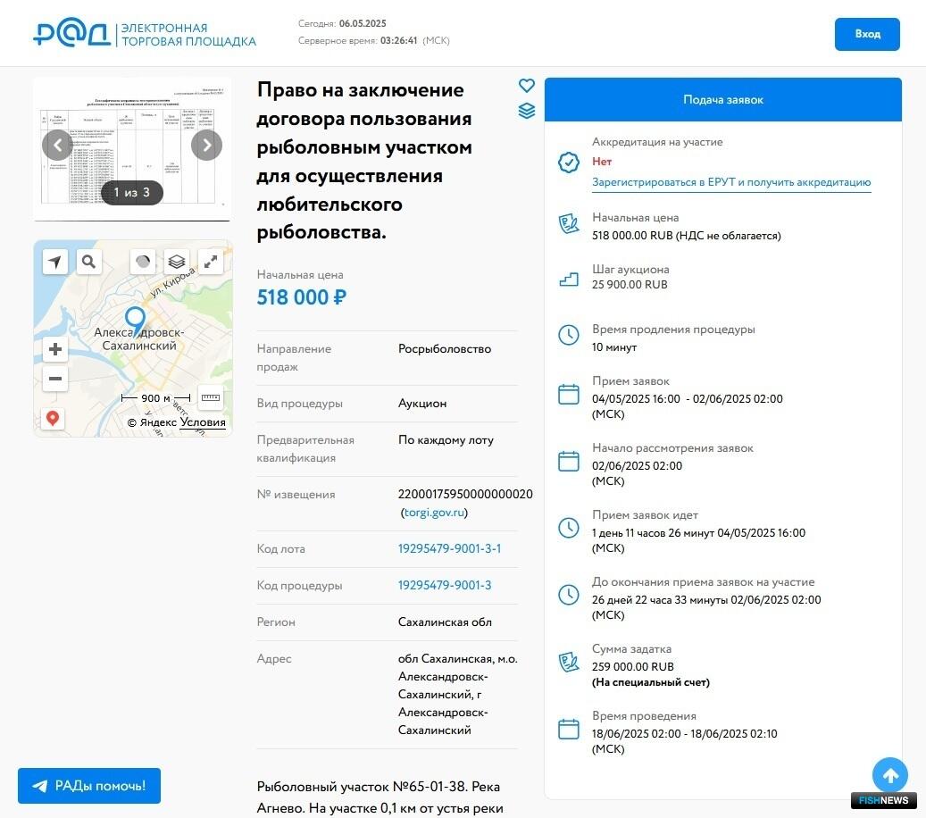
Task: Show previous document image in gallery
Action: 57,145
